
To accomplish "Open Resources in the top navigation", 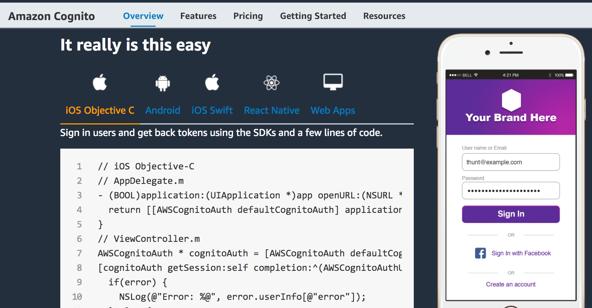I will pos(384,16).
